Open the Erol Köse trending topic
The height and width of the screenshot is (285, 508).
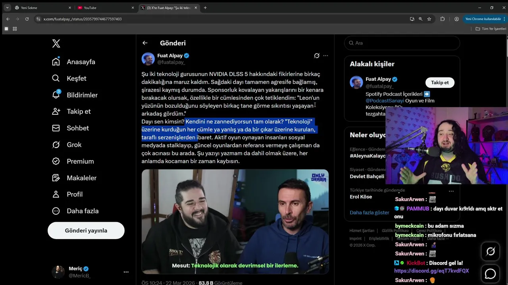click(x=361, y=197)
